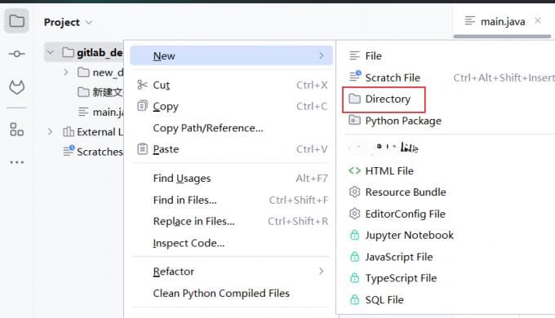555x318 pixels.
Task: Open the Commit tool window icon
Action: coord(16,54)
